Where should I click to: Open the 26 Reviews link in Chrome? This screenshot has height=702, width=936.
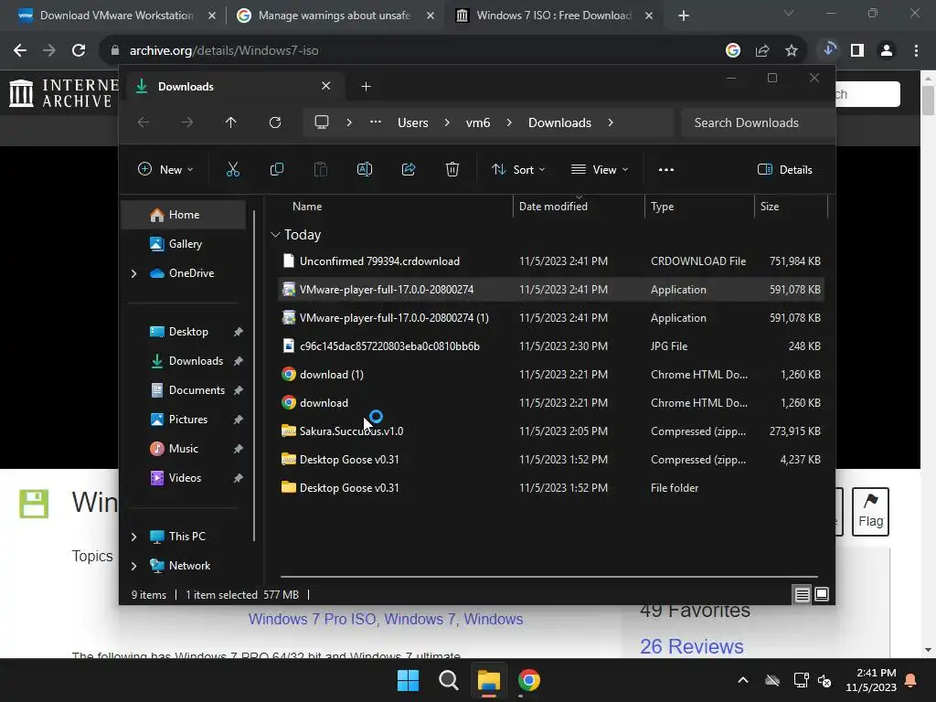point(691,646)
